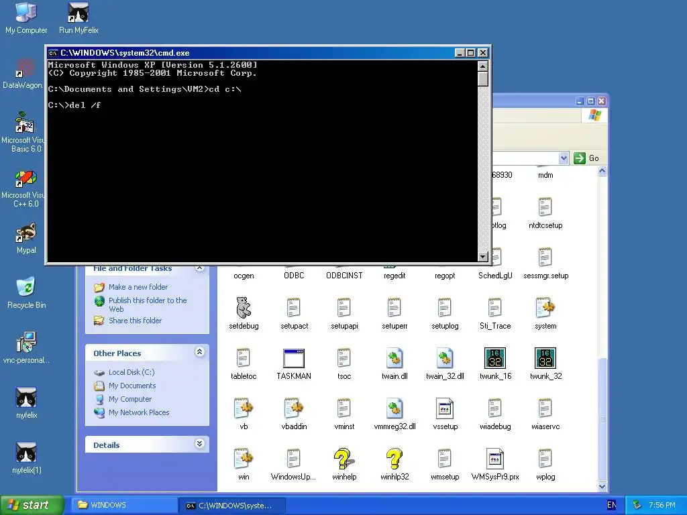Collapse the File and Folder Tasks panel

(x=199, y=268)
